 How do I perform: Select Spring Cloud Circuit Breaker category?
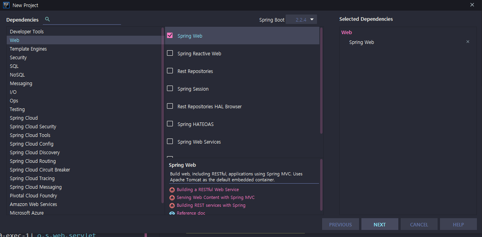(x=84, y=170)
